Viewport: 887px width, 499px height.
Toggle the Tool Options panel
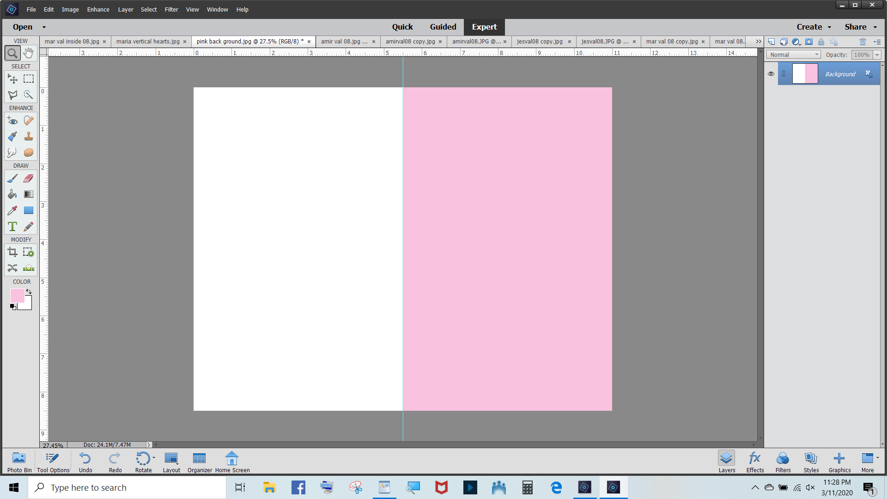click(52, 461)
